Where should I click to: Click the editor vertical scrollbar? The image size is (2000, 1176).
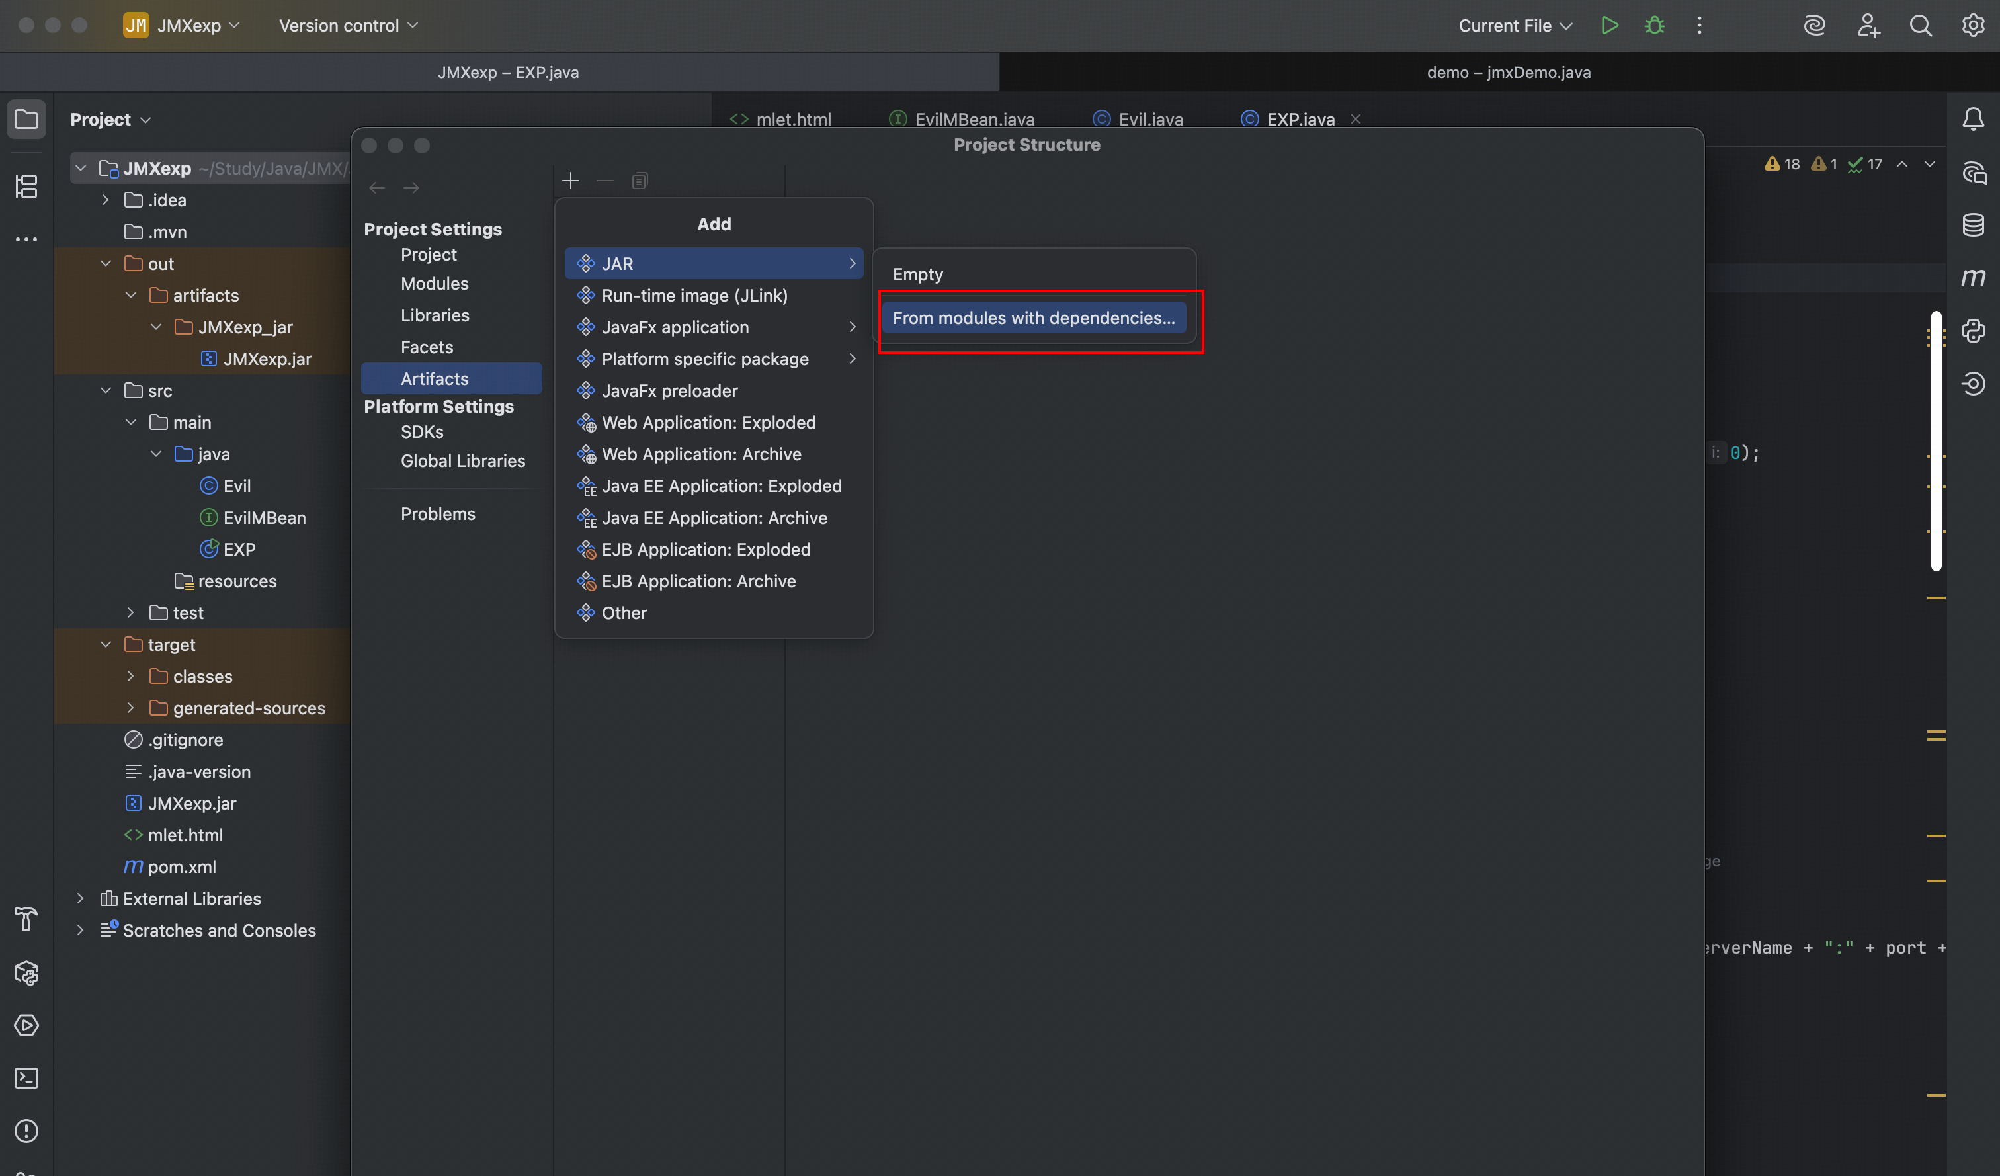[x=1936, y=441]
